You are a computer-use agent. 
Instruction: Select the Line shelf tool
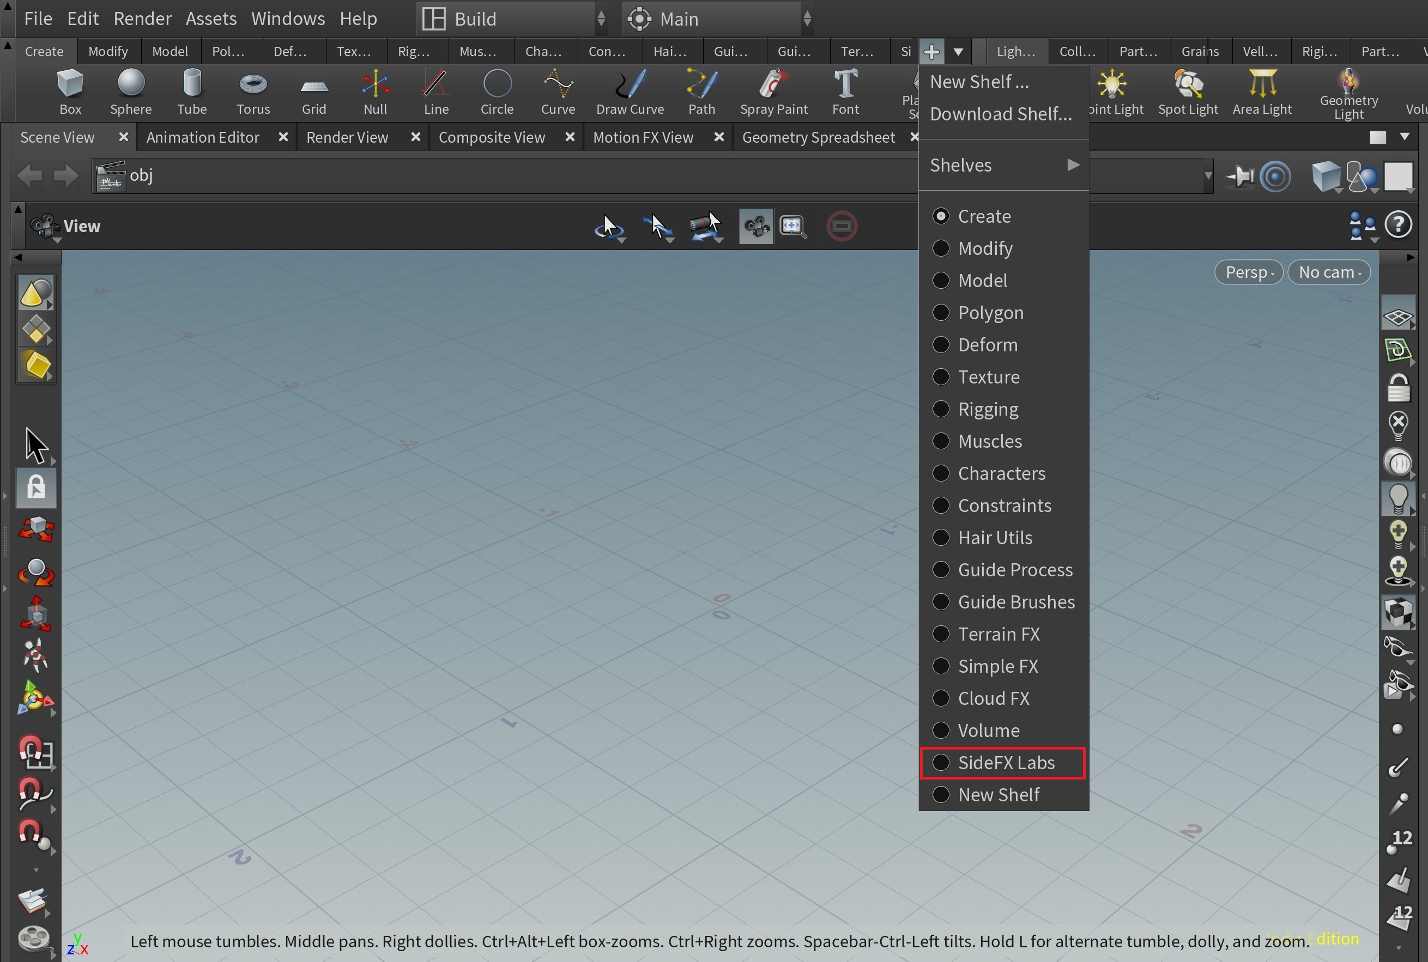click(x=436, y=92)
